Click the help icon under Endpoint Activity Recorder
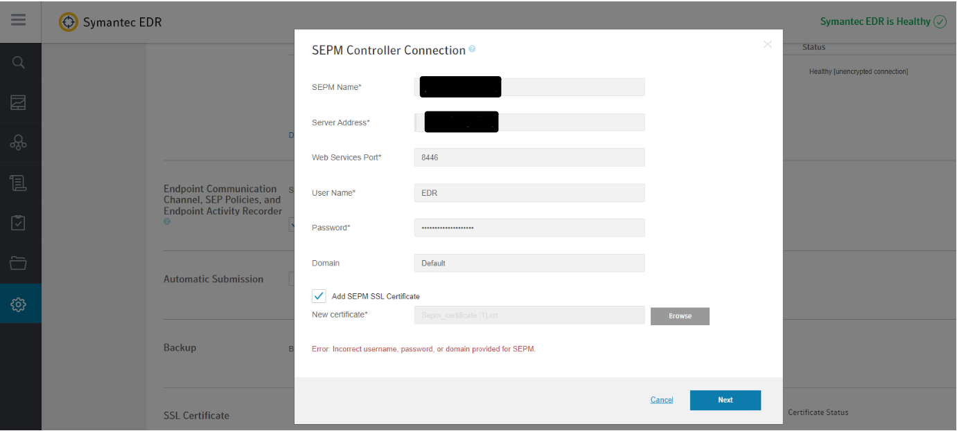957x431 pixels. tap(166, 222)
